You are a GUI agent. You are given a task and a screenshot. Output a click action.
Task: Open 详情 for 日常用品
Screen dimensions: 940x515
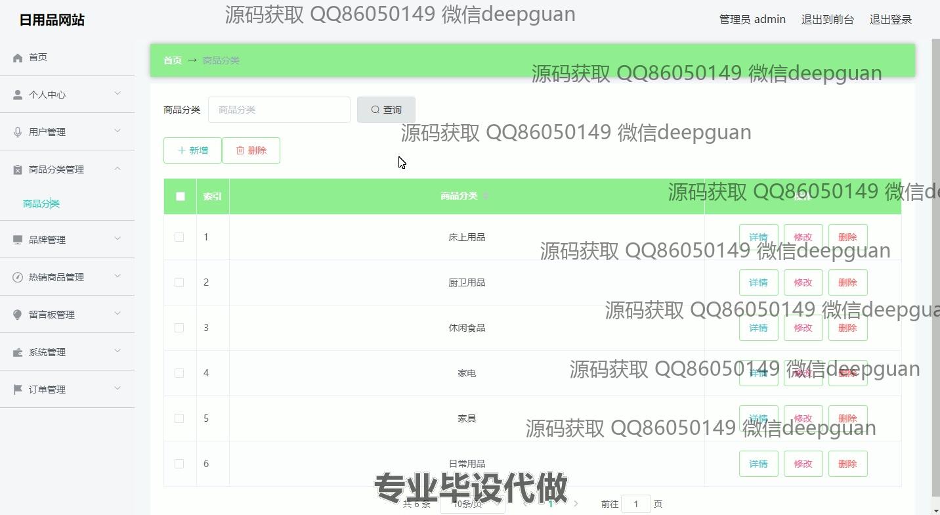[758, 464]
